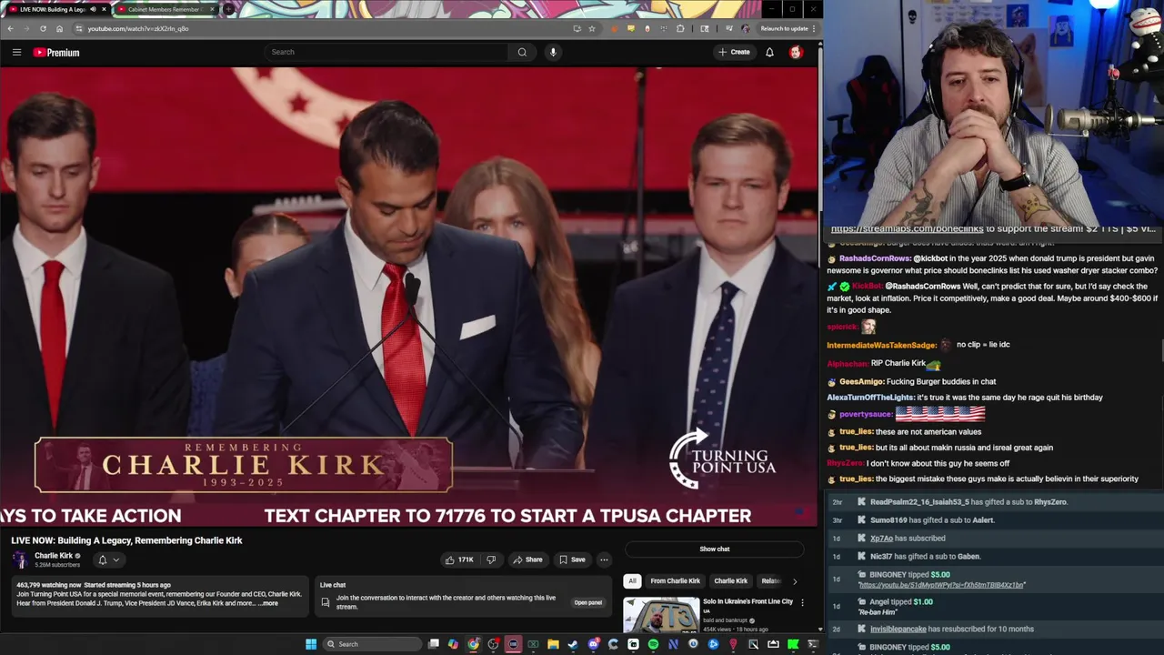Switch to the Cabinet Members Remember tab
The image size is (1164, 655).
click(164, 9)
